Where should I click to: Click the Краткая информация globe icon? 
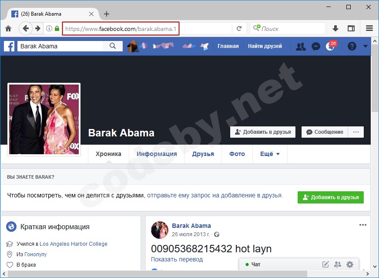click(11, 227)
